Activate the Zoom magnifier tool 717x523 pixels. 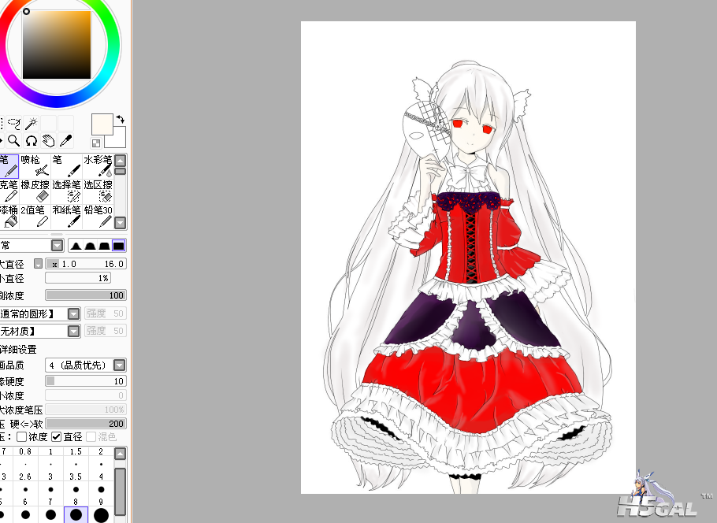[14, 141]
